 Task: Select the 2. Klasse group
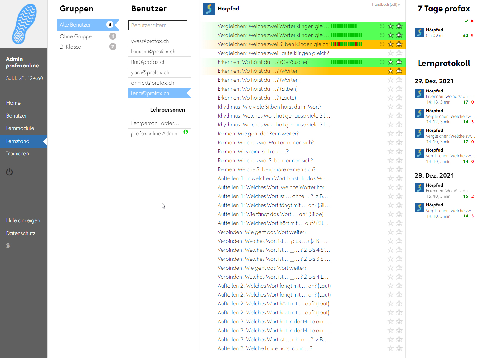88,47
